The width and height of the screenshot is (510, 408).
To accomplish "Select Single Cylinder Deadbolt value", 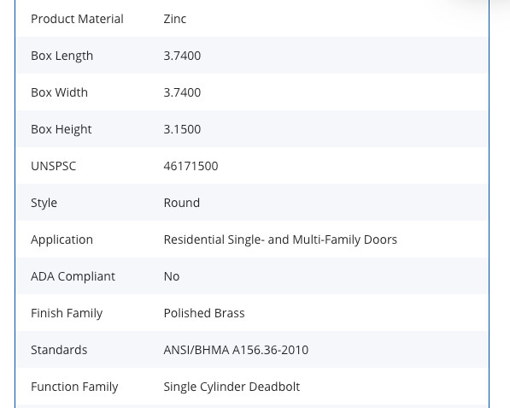I will pos(232,387).
